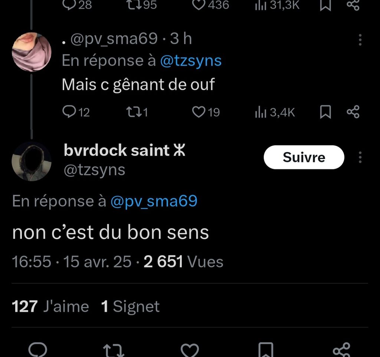Repost the main tweet from bottom bar
Screen dimensions: 380x357
114,350
